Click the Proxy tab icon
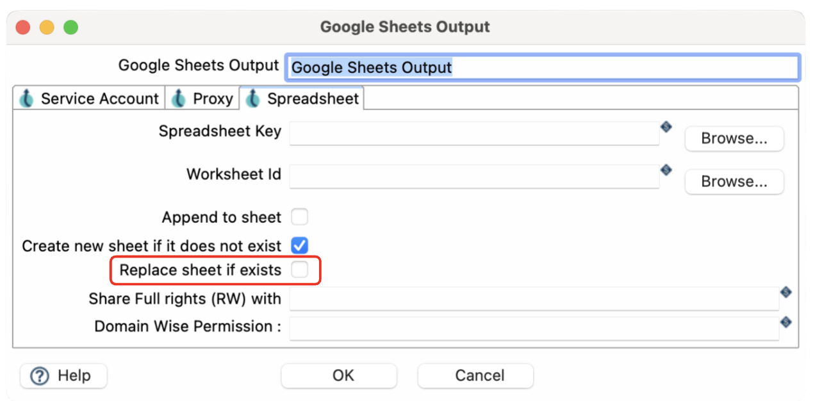 coord(179,99)
